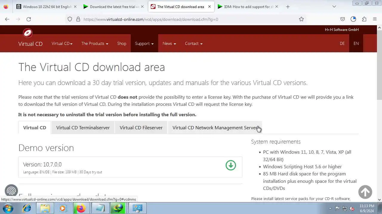Open a new browser tab
382x214 pixels.
(x=288, y=7)
